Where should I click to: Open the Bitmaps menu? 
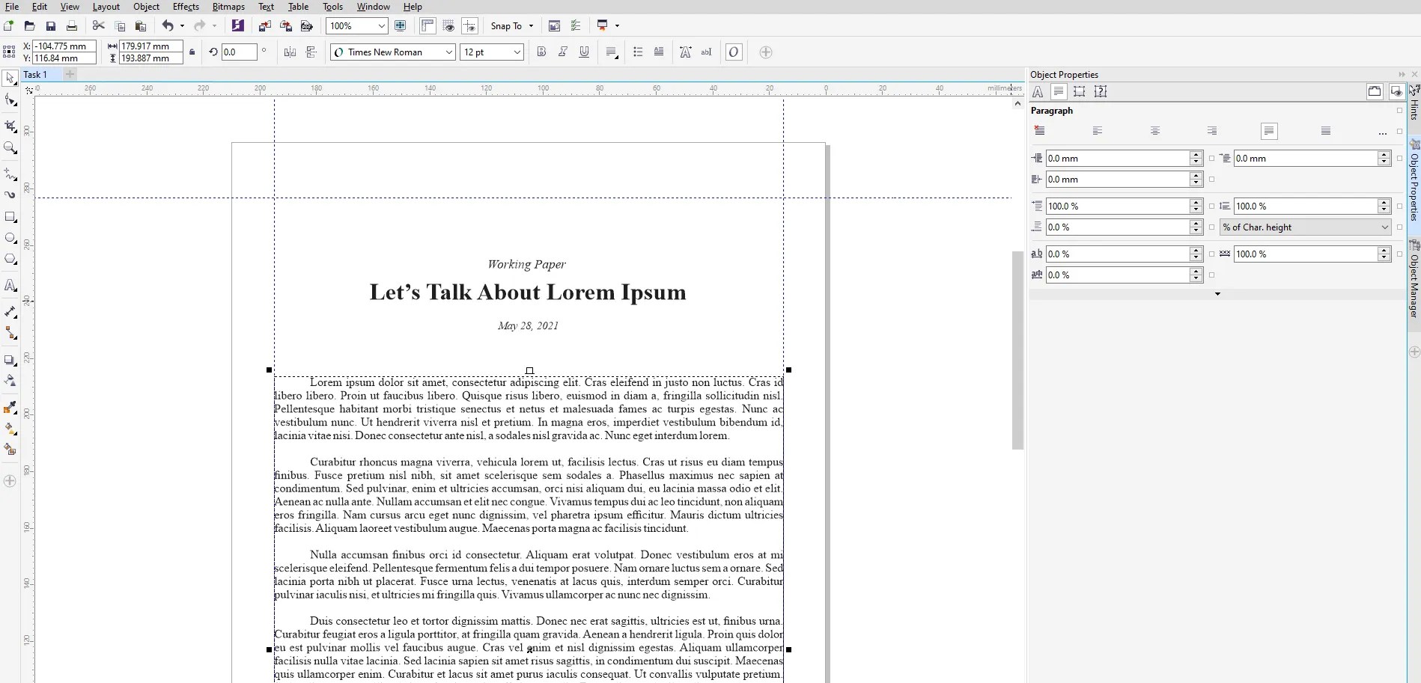pyautogui.click(x=228, y=7)
